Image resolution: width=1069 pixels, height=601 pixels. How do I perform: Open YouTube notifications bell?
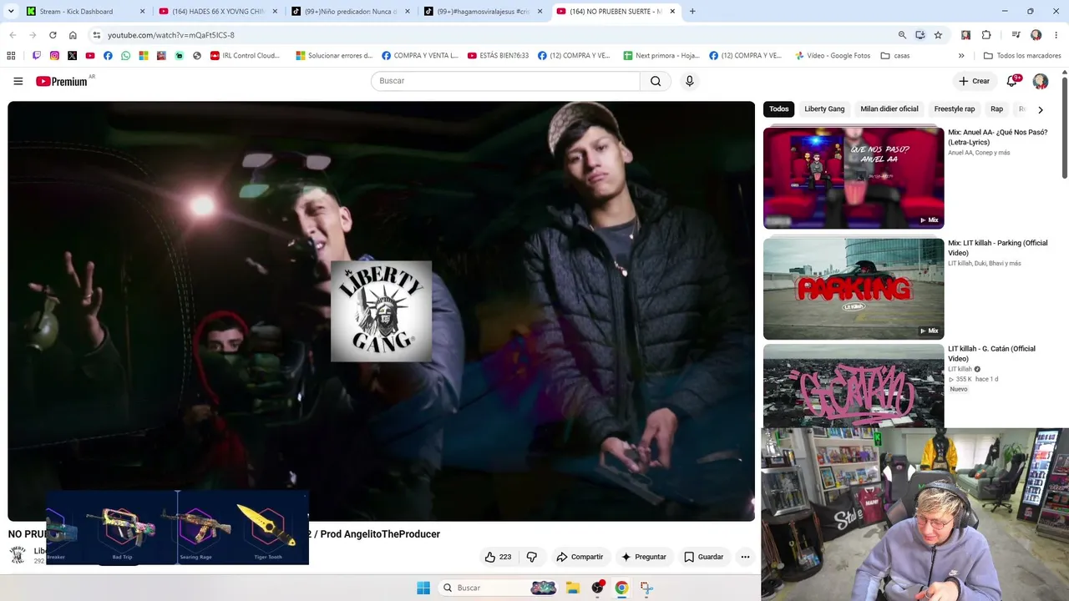coord(1012,81)
